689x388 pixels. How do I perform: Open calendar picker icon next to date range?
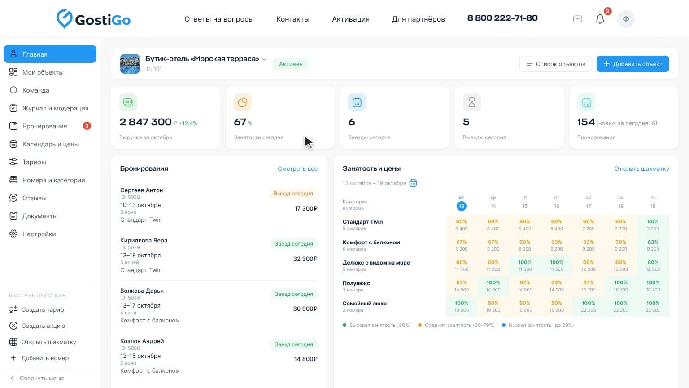click(413, 183)
